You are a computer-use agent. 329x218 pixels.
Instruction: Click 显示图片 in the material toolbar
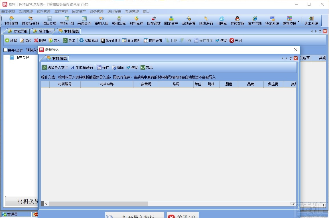pos(131,40)
